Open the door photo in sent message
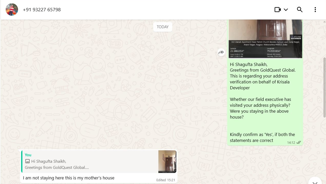Image resolution: width=326 pixels, height=184 pixels. click(x=265, y=38)
